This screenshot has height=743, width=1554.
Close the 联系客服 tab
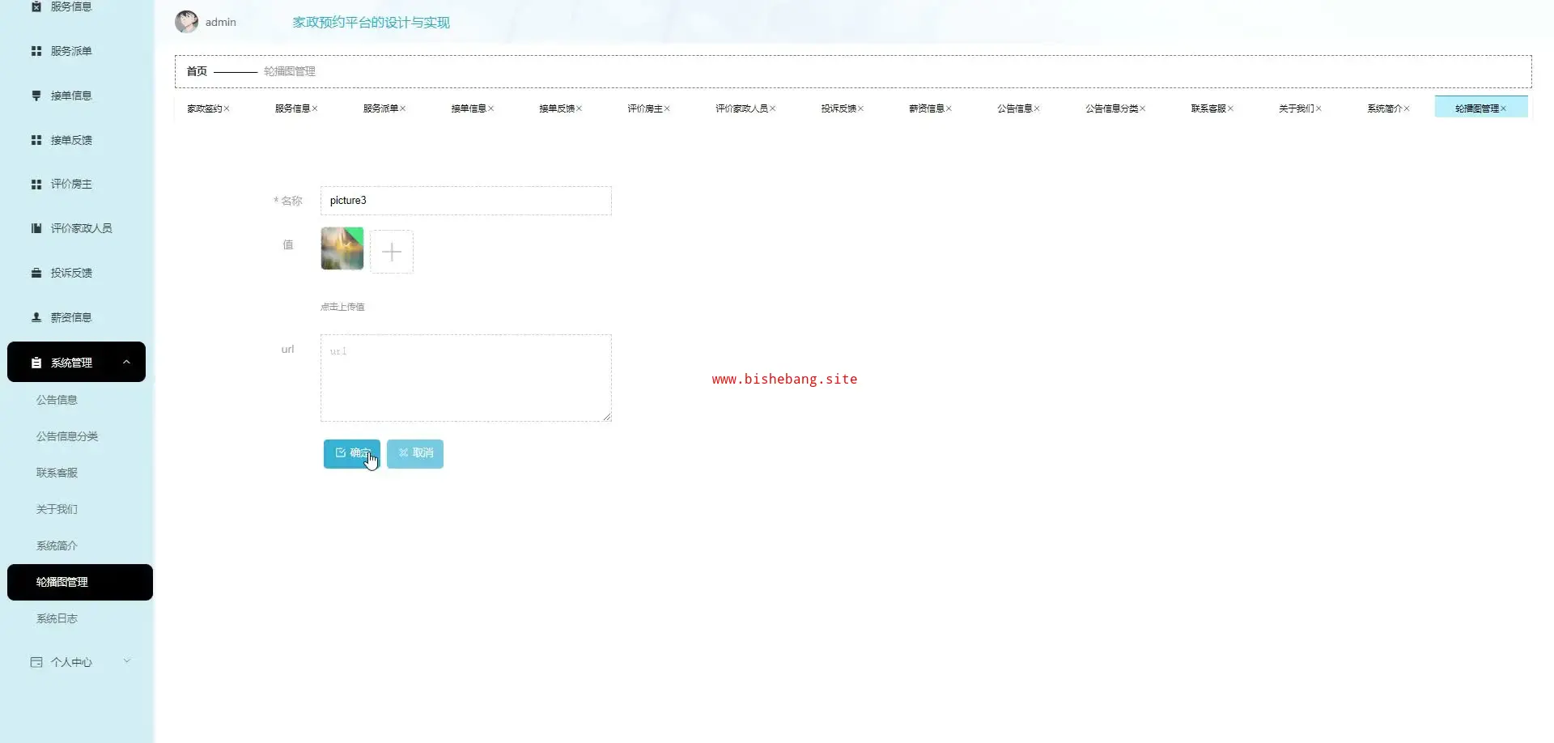click(1231, 108)
